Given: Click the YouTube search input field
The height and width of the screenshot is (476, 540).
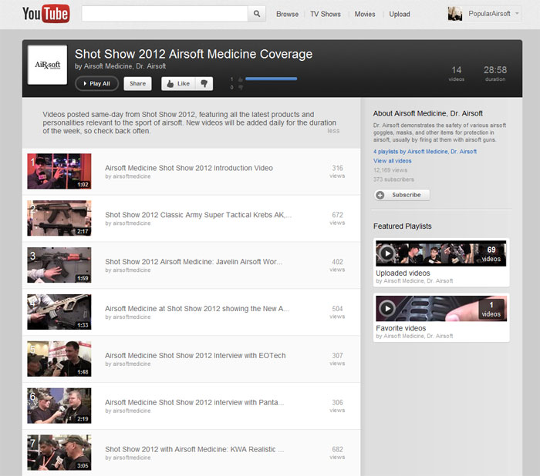Looking at the screenshot, I should click(x=165, y=14).
